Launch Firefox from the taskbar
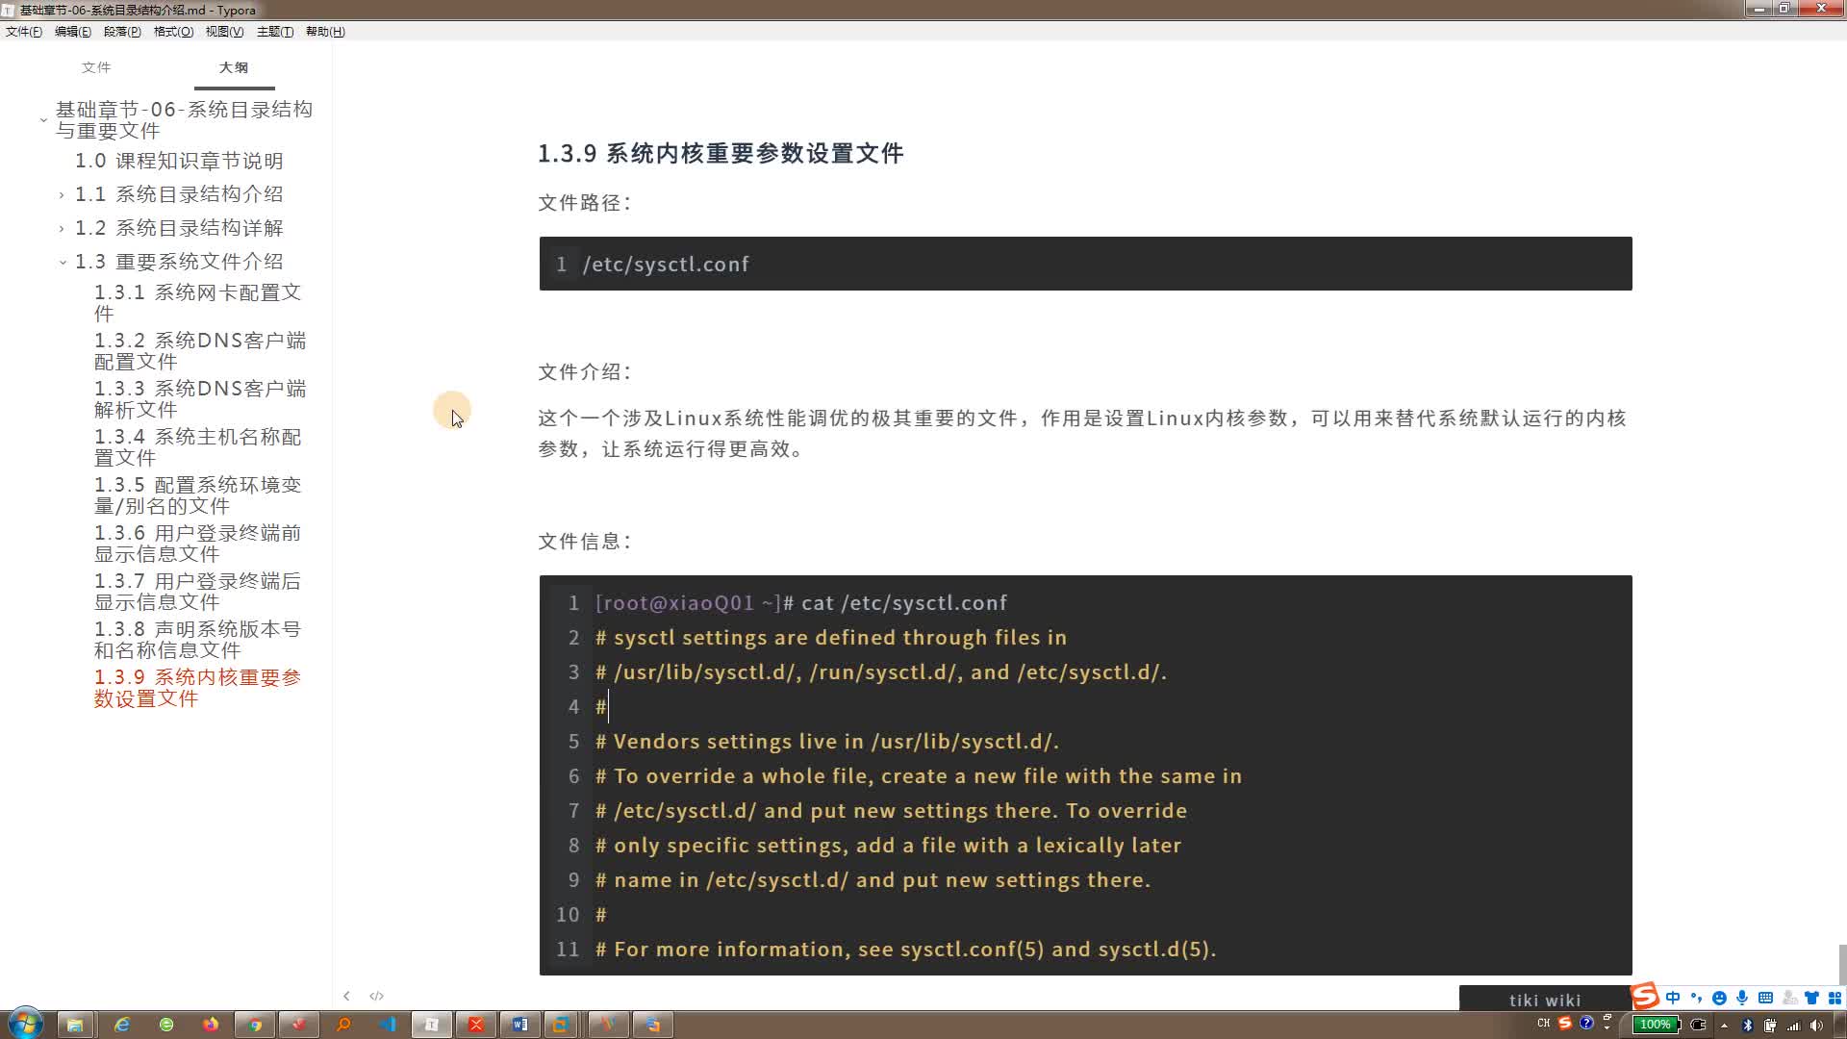 point(211,1025)
